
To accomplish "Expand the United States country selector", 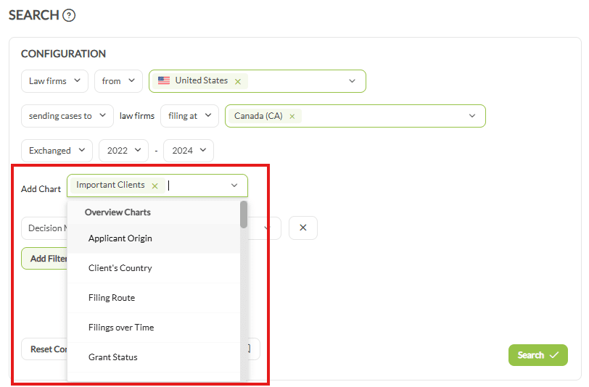I will tap(352, 81).
